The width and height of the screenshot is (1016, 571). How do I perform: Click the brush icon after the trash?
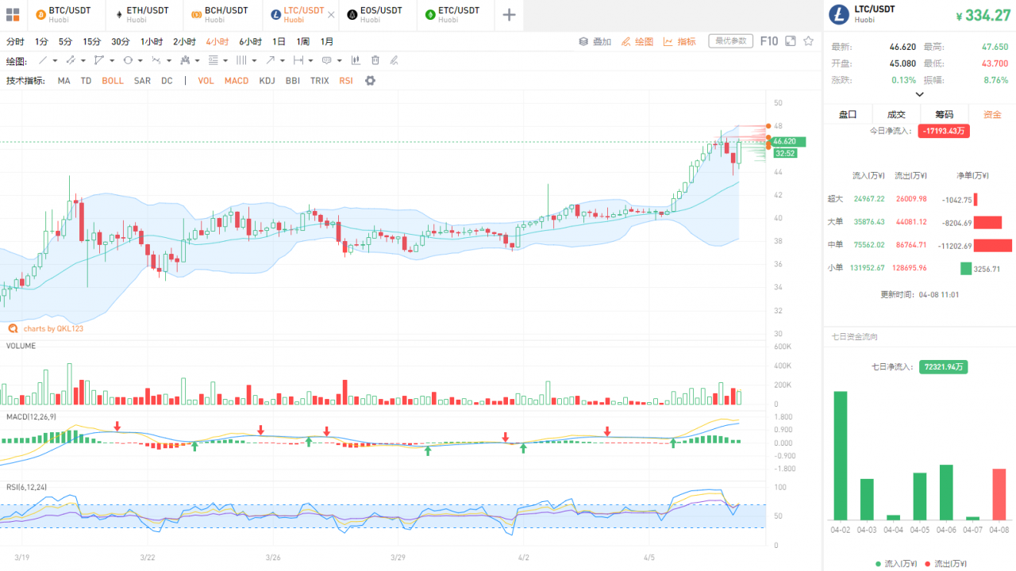pos(394,60)
